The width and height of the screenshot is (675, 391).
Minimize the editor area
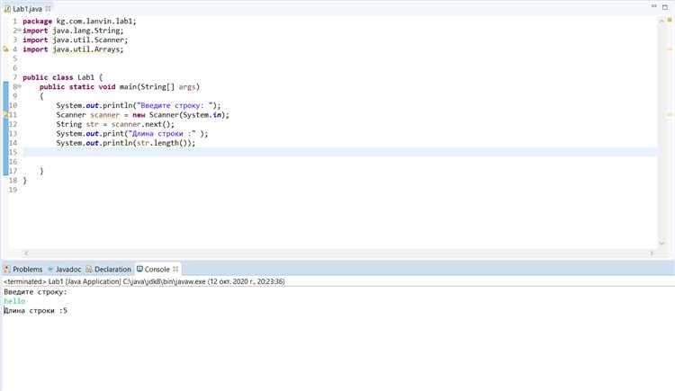(x=654, y=6)
